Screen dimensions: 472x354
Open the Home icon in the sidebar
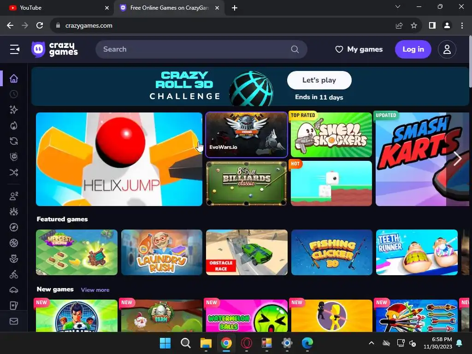point(13,78)
